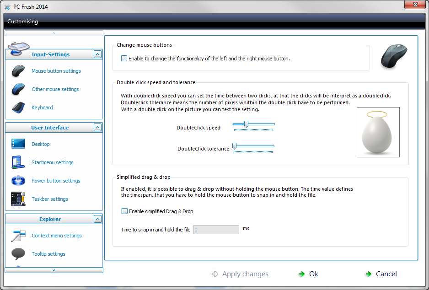The image size is (429, 290).
Task: Click the arrow icon beside Apply changes
Action: [x=215, y=274]
